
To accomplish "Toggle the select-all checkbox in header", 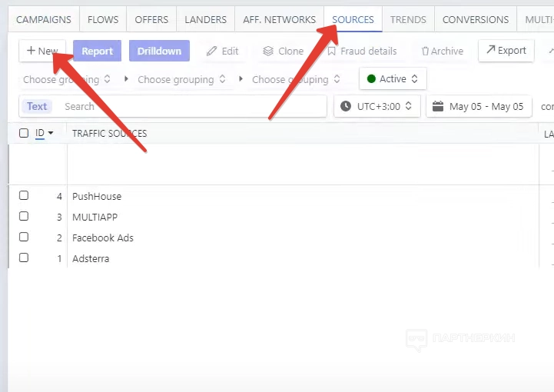I will 24,133.
